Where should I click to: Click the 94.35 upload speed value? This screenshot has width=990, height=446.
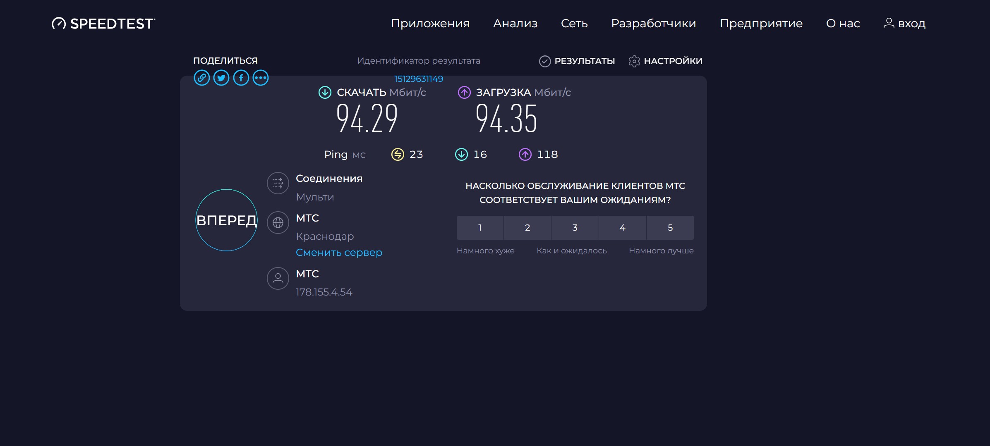point(506,119)
